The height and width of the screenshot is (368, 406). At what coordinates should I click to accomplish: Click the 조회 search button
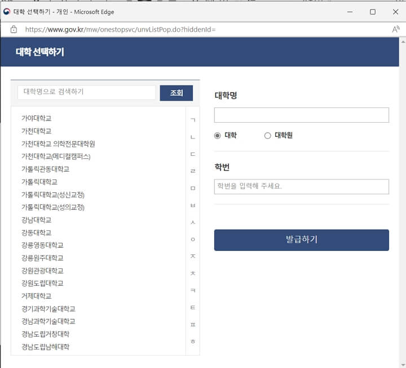176,93
